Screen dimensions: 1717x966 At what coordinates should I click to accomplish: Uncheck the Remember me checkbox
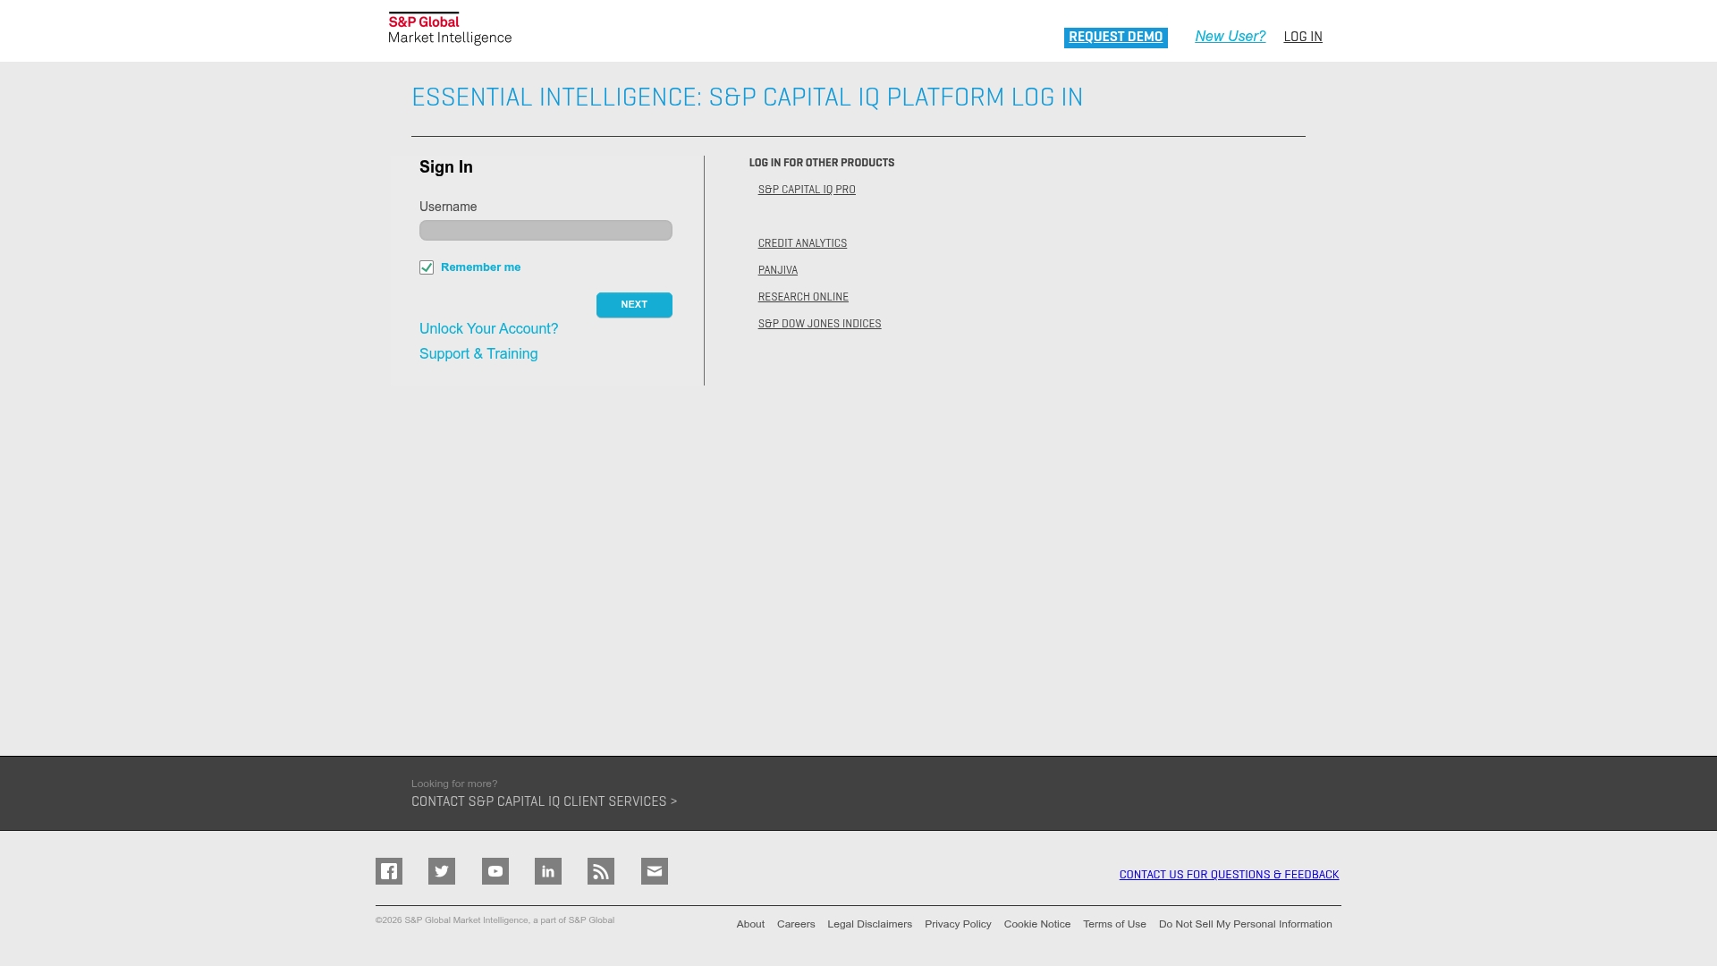427,267
